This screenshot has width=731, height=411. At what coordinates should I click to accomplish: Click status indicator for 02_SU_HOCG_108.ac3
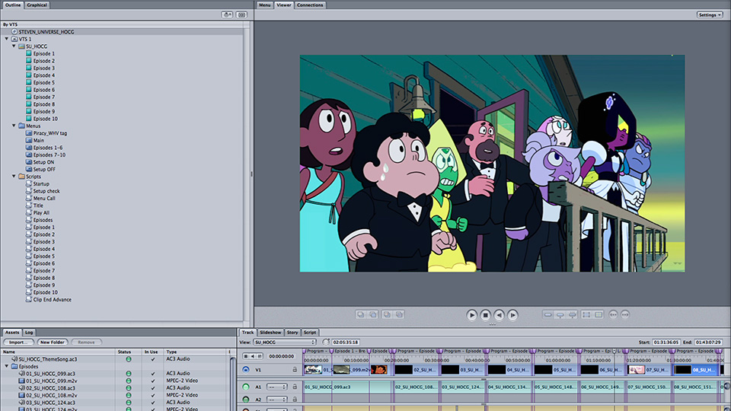pos(129,388)
